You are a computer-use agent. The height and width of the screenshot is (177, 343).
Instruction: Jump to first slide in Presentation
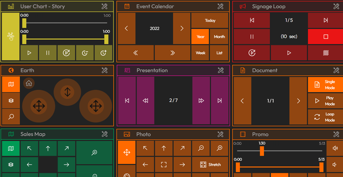127,100
